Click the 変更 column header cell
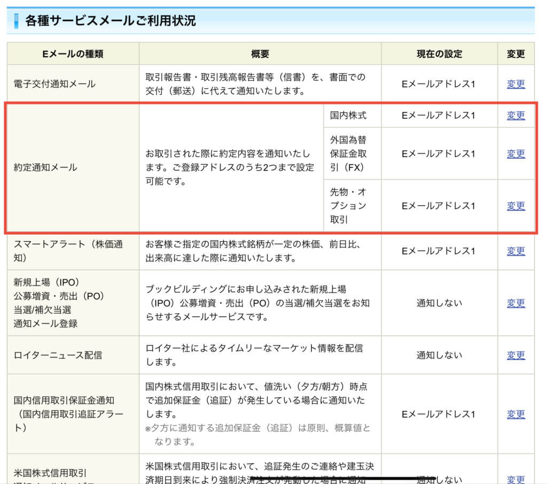 pos(515,53)
